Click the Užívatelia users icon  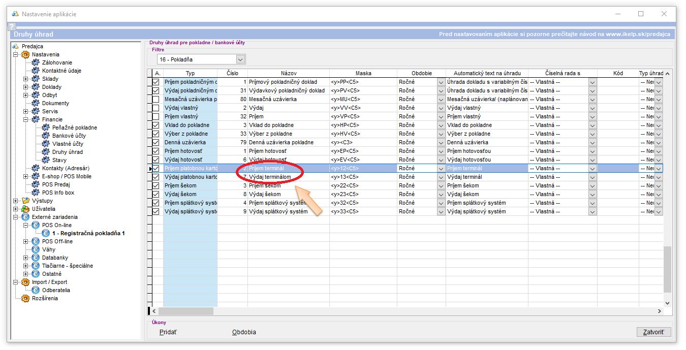25,209
